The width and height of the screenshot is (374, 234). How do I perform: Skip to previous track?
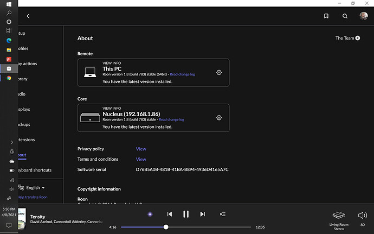pos(170,214)
